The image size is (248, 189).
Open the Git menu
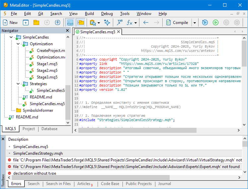pos(41,14)
